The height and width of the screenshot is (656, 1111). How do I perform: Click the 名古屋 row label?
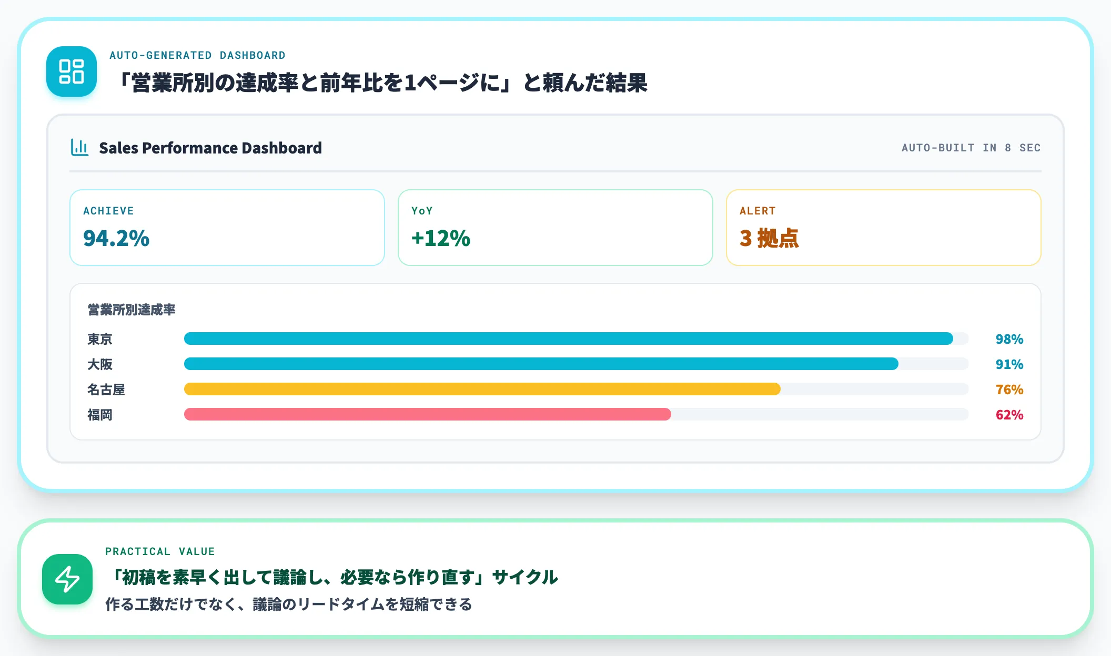pyautogui.click(x=106, y=389)
